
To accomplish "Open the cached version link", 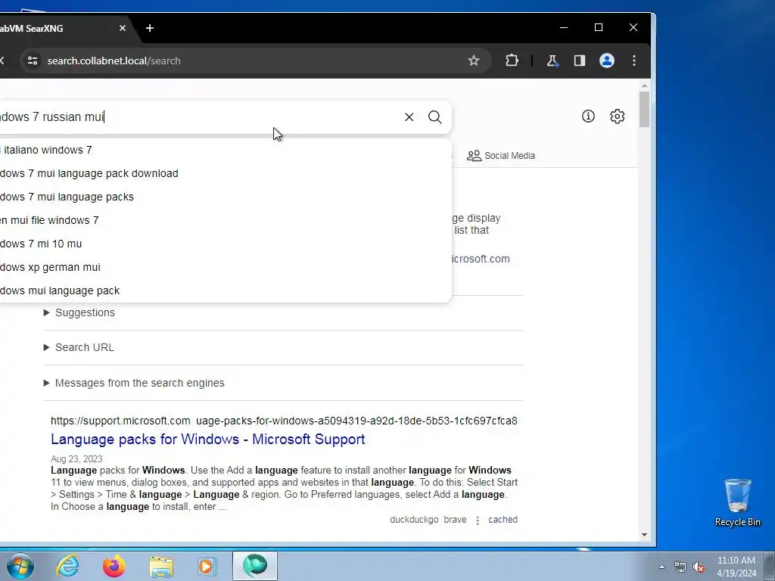I will [503, 520].
